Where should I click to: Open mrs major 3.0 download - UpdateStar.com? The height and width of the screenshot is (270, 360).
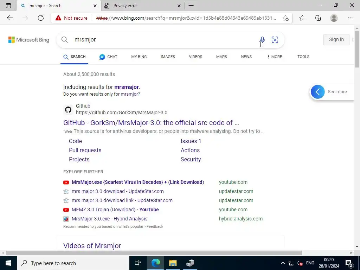pyautogui.click(x=117, y=191)
